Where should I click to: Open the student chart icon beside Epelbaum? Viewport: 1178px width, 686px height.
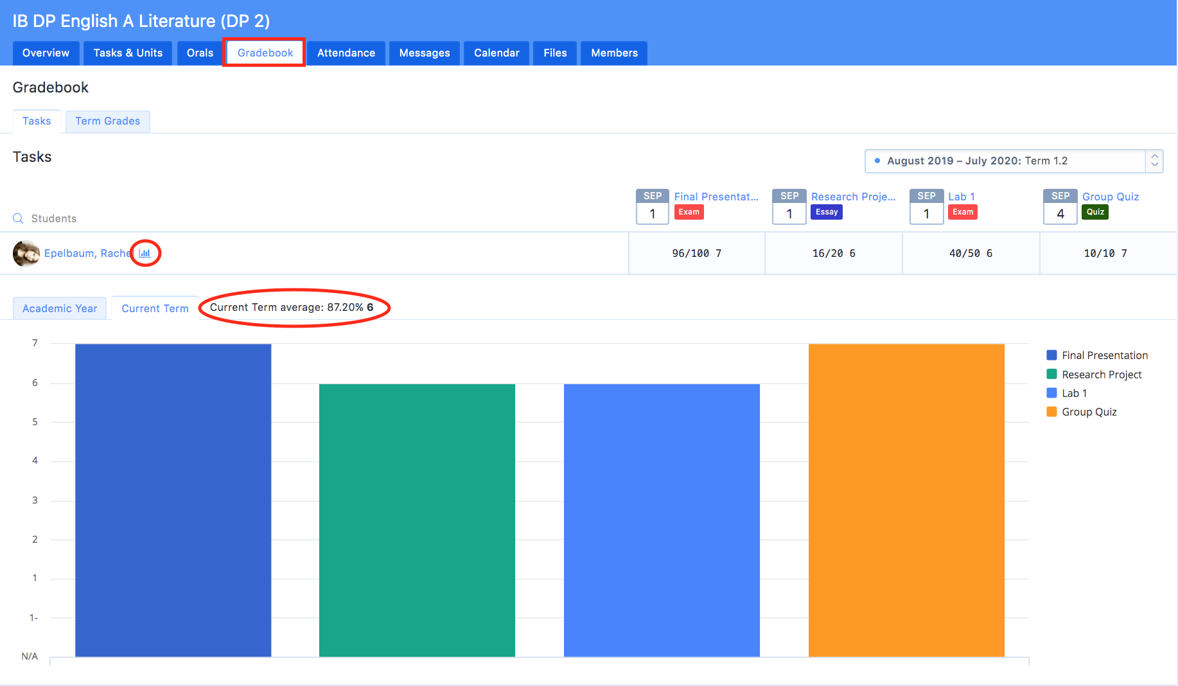[145, 253]
